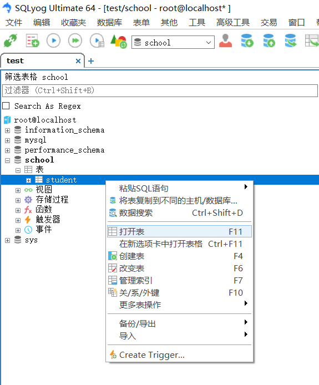Viewport: 319px width, 385px height.
Task: Open the 文件 menu
Action: 14,23
